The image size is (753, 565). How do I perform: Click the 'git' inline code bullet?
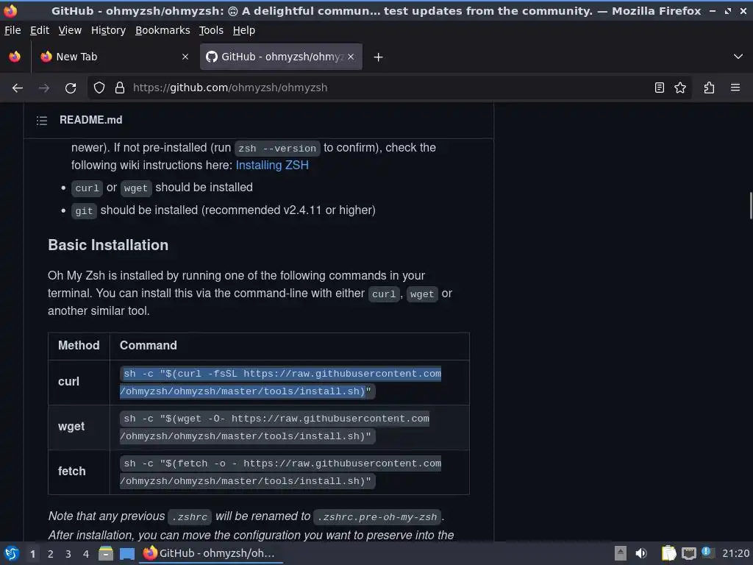coord(84,211)
